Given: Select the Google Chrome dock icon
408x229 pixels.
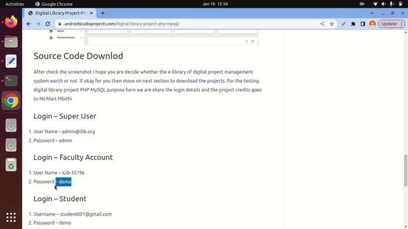Looking at the screenshot, I should (11, 101).
